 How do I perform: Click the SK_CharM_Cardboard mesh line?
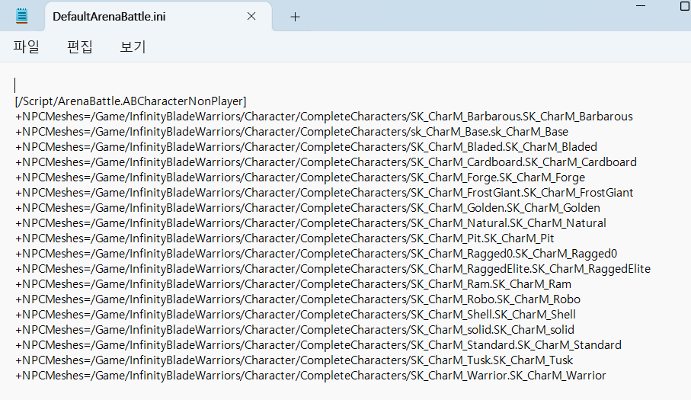click(x=325, y=162)
